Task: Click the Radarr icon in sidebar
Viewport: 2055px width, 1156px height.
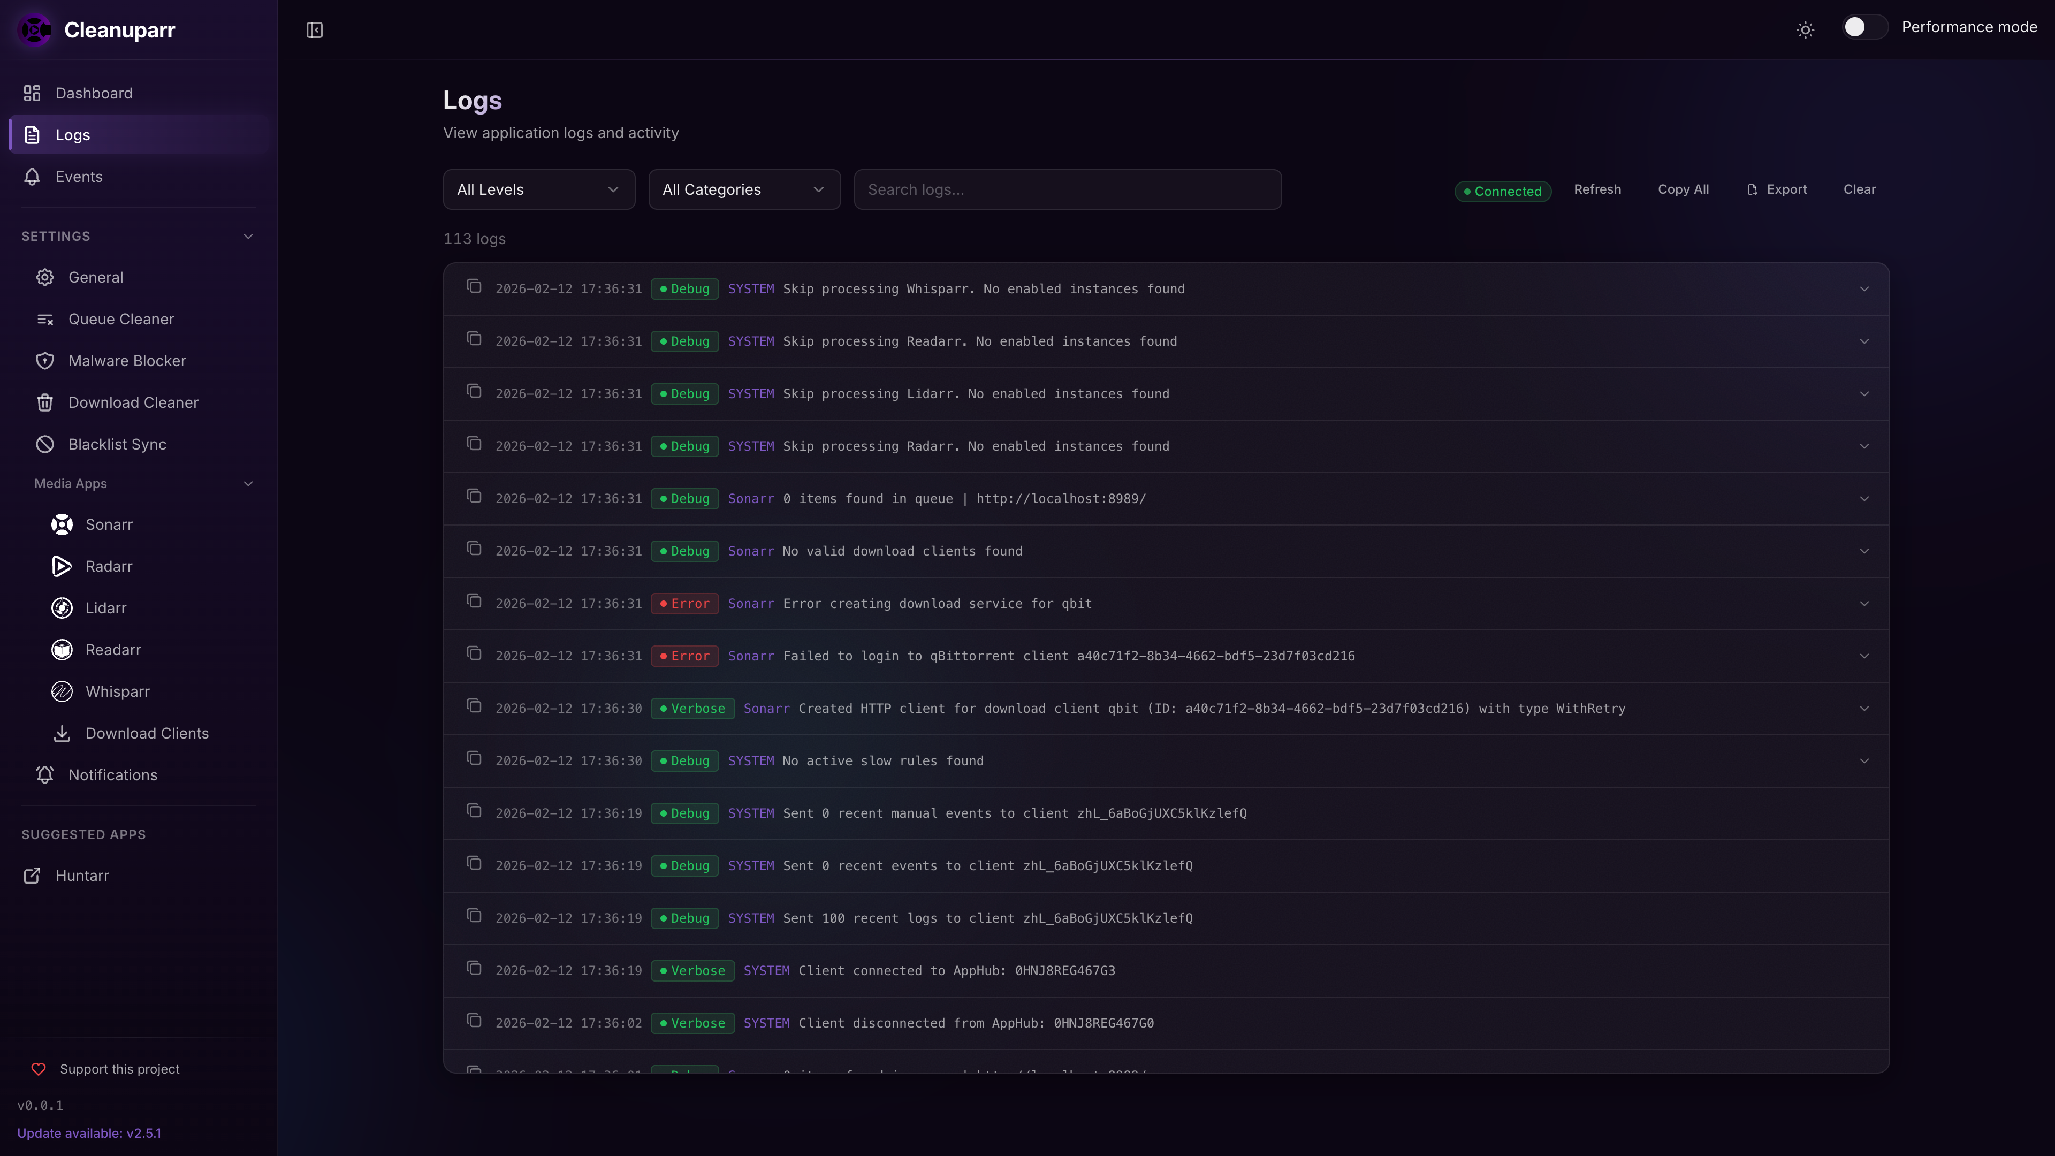Action: pyautogui.click(x=62, y=566)
